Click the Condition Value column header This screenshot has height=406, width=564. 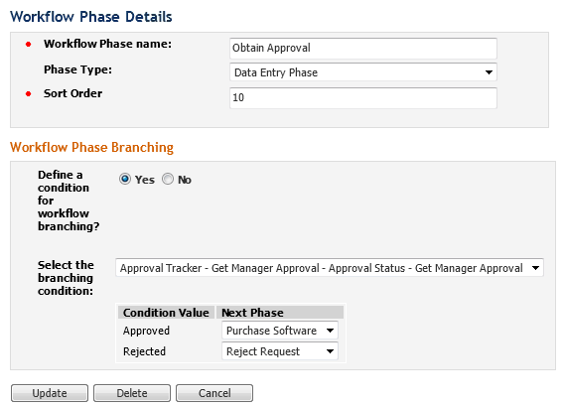(x=166, y=313)
